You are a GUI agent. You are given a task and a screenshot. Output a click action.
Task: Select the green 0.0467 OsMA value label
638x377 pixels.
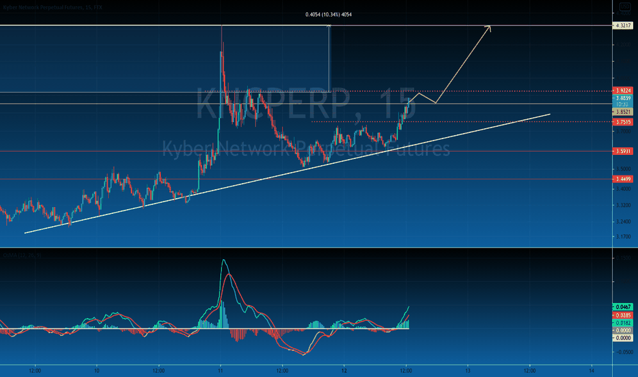(622, 307)
